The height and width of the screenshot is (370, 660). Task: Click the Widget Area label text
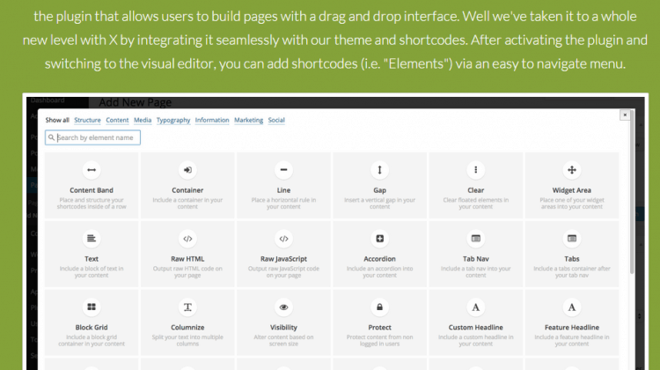point(572,190)
